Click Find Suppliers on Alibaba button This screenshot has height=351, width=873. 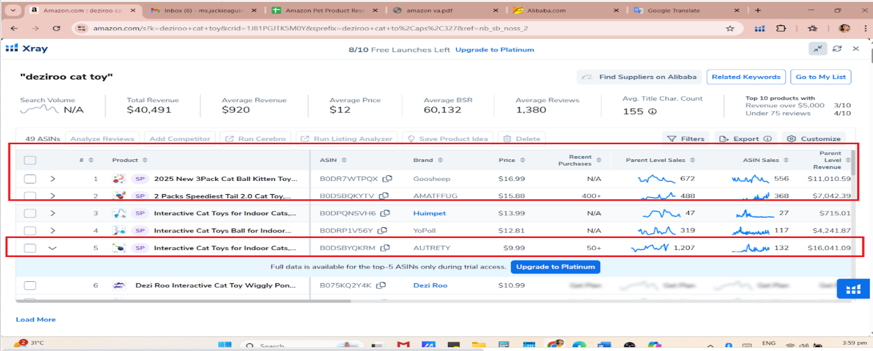639,77
